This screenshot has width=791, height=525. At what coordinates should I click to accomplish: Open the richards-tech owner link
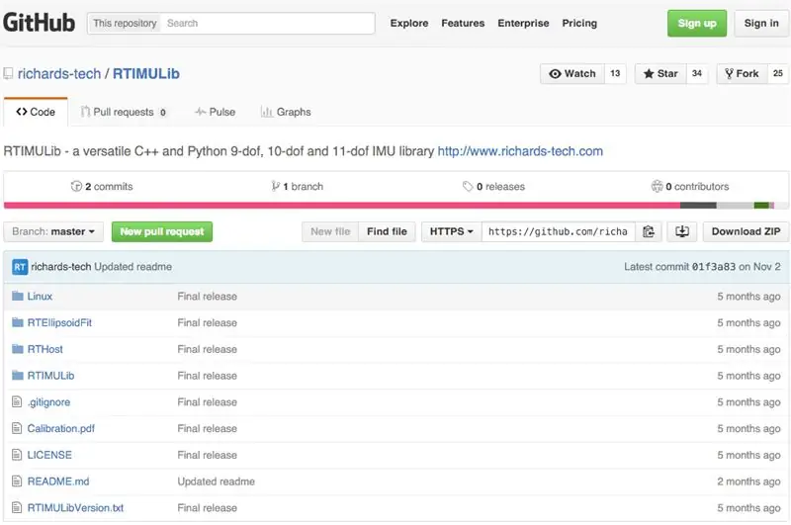[59, 74]
